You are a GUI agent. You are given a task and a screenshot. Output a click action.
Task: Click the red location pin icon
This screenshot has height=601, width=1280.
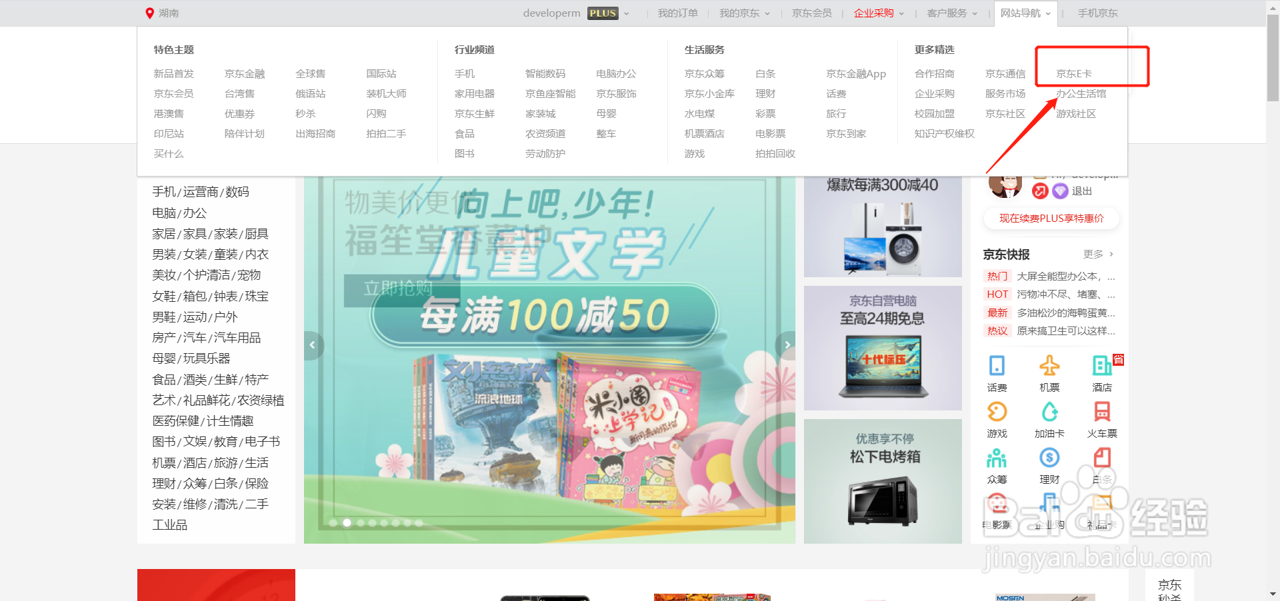click(x=149, y=13)
